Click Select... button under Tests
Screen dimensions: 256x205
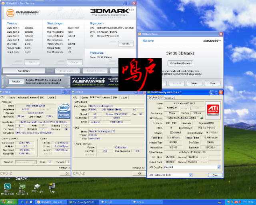32,62
